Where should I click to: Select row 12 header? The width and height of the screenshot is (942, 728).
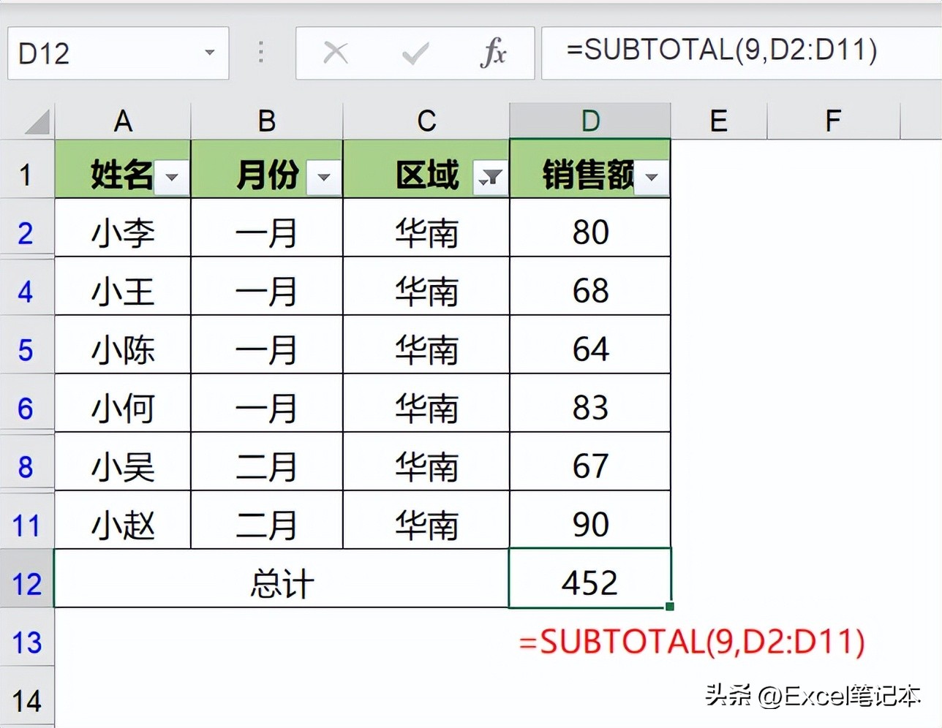(x=27, y=581)
